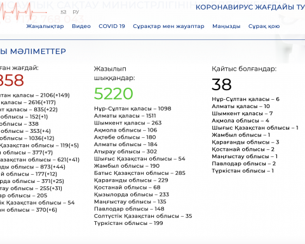The height and width of the screenshot is (244, 305).
Task: Click the deaths total 38
Action: tap(222, 85)
